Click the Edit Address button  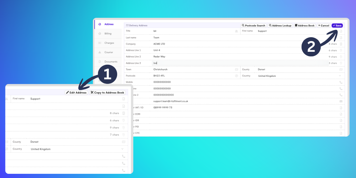76,93
